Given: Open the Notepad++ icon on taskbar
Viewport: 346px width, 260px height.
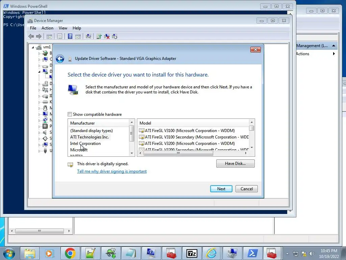Looking at the screenshot, I should coord(91,253).
